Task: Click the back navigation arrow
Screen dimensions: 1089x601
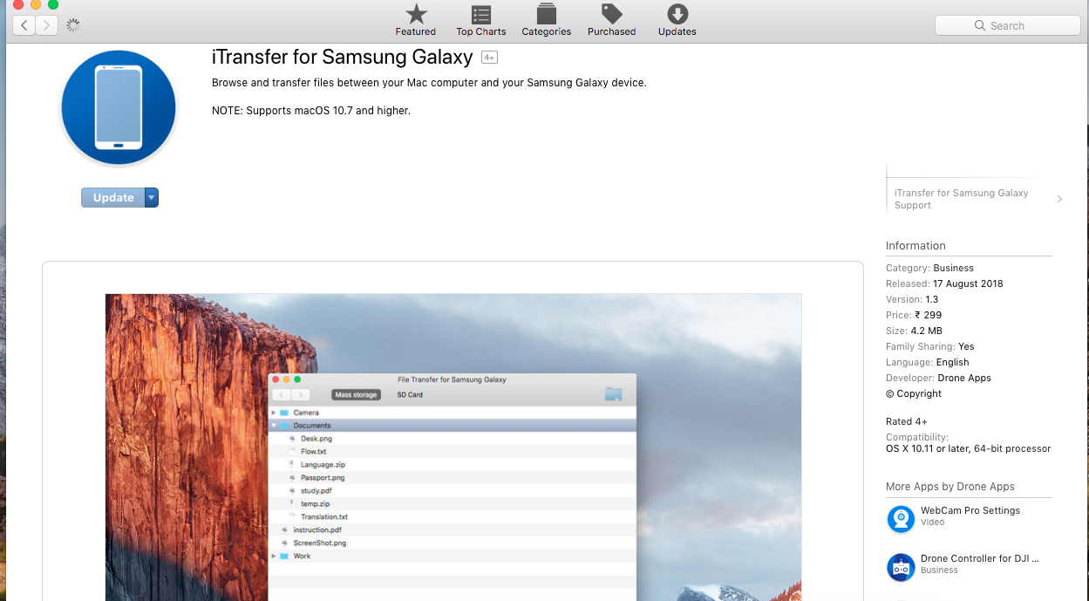Action: click(x=24, y=25)
